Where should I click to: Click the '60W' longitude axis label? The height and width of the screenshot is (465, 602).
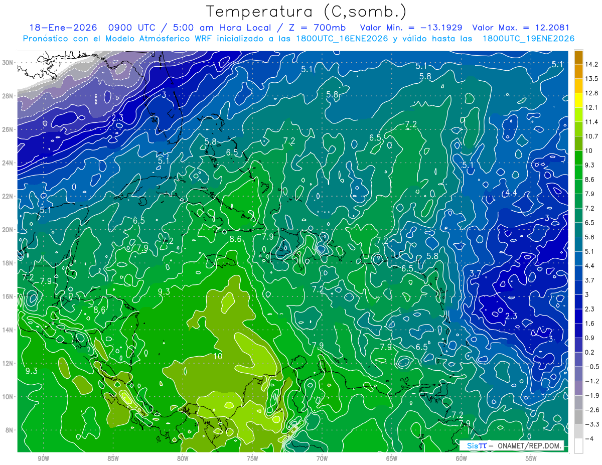[462, 458]
